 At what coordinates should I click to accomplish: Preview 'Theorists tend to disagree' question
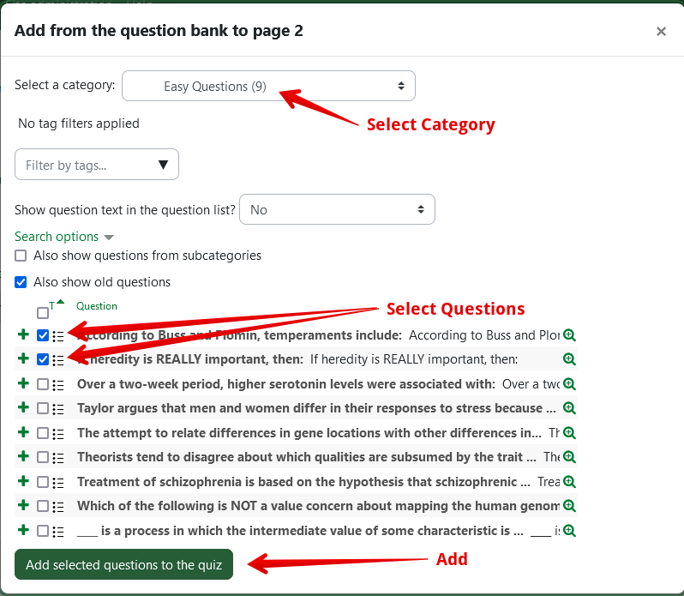569,457
